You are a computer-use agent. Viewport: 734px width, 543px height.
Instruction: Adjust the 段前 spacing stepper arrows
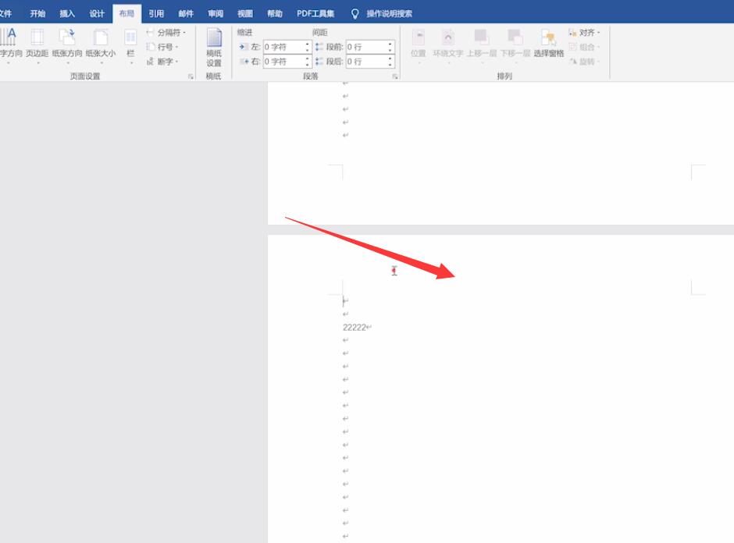390,47
